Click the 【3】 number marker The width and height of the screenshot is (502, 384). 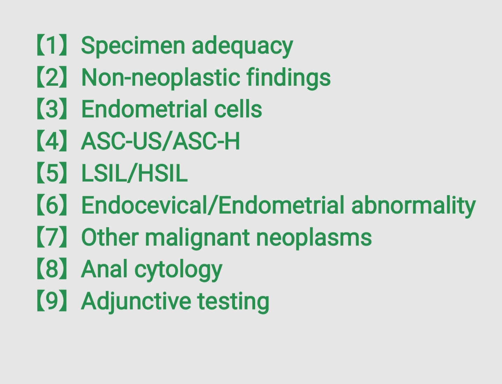(x=52, y=109)
